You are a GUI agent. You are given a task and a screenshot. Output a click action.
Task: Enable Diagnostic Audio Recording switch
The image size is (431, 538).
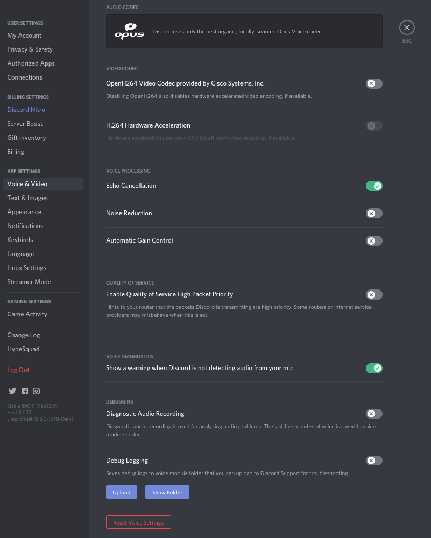[x=374, y=414]
